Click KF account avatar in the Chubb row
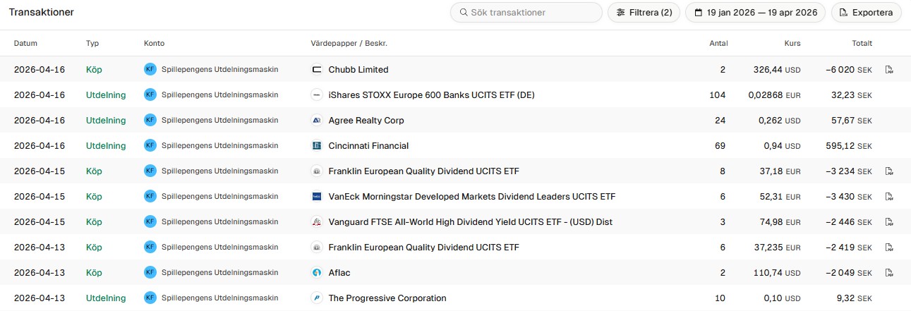The width and height of the screenshot is (911, 311). [150, 70]
